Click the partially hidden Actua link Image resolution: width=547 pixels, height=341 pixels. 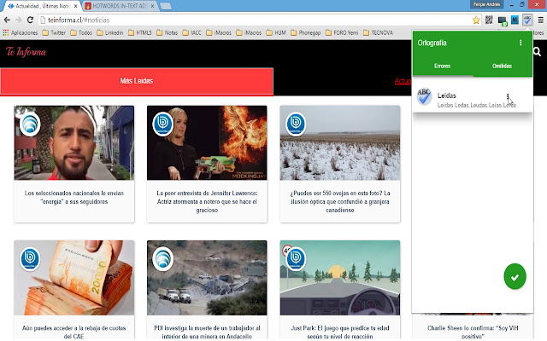point(403,81)
